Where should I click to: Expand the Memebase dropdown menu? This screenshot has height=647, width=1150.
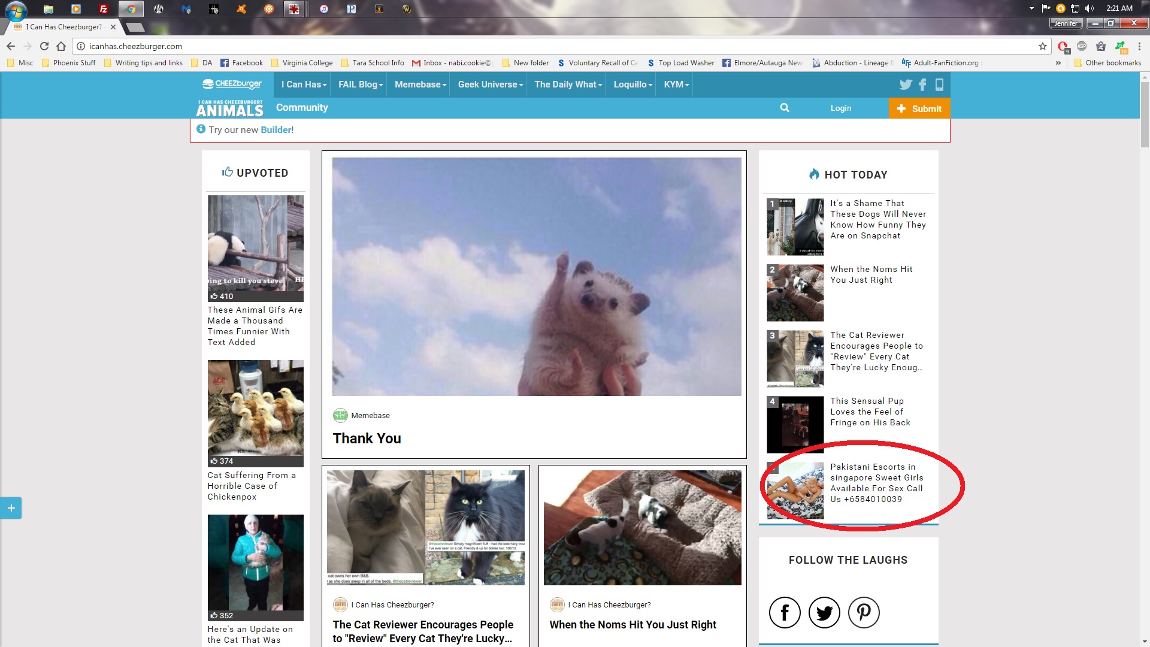point(420,84)
